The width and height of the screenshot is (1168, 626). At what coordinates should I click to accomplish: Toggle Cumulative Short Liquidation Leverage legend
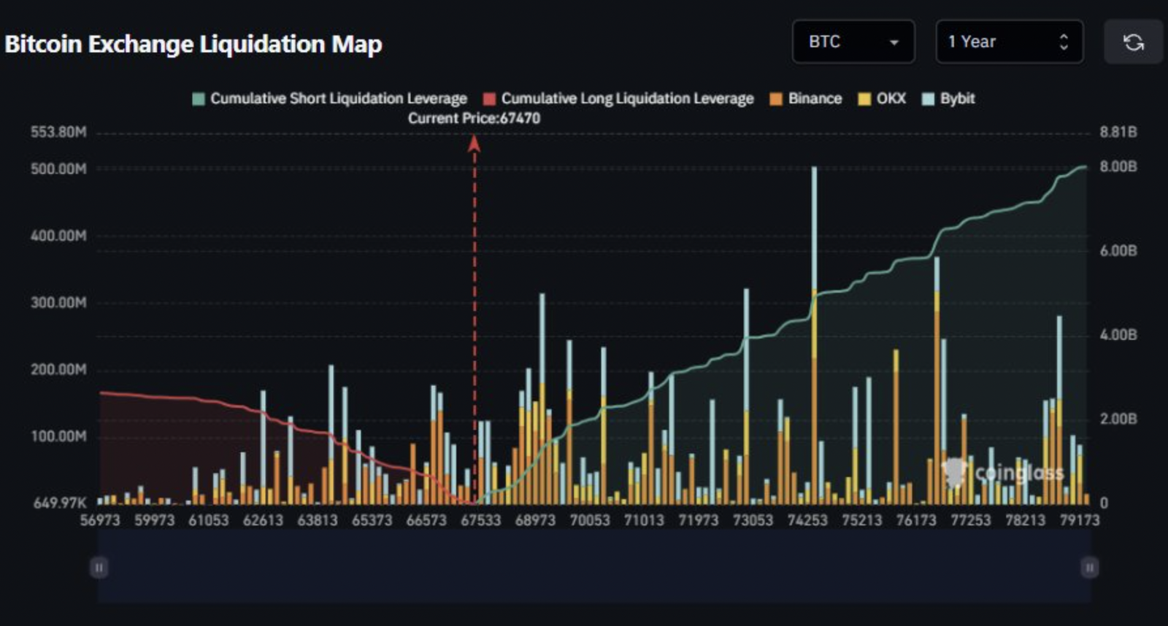click(338, 98)
